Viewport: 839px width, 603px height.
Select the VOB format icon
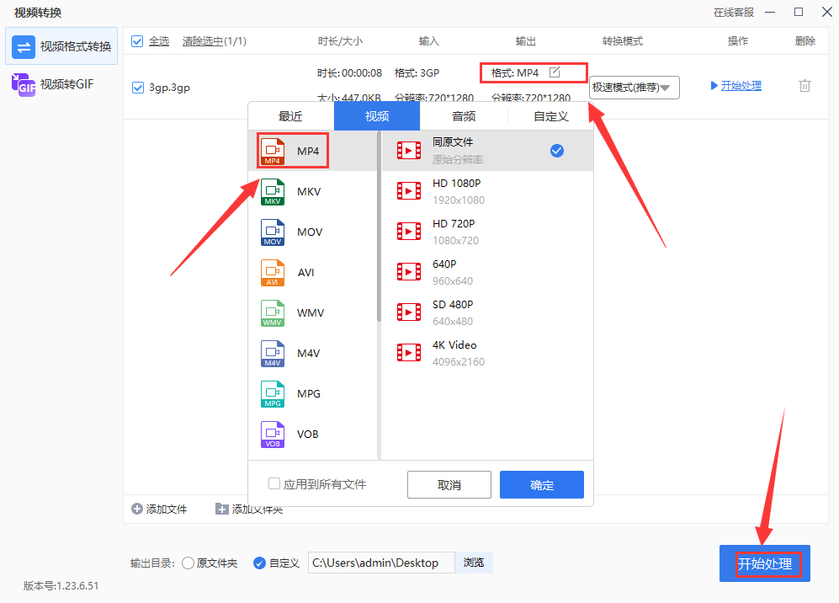pyautogui.click(x=273, y=434)
